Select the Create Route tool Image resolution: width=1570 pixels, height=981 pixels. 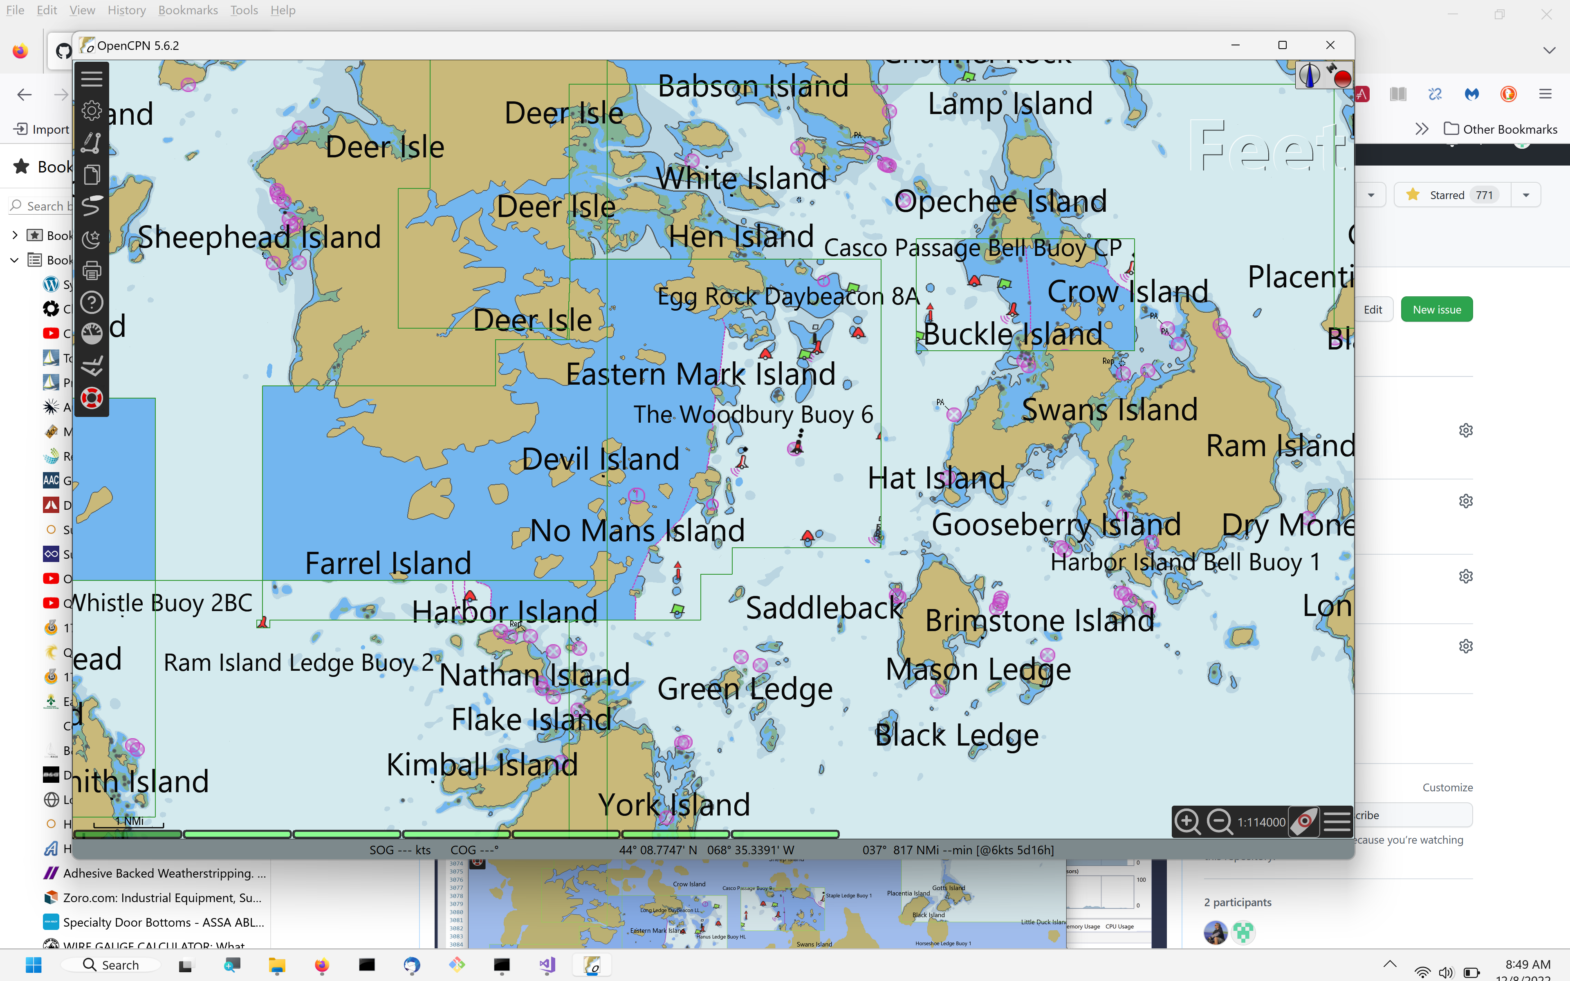[92, 142]
